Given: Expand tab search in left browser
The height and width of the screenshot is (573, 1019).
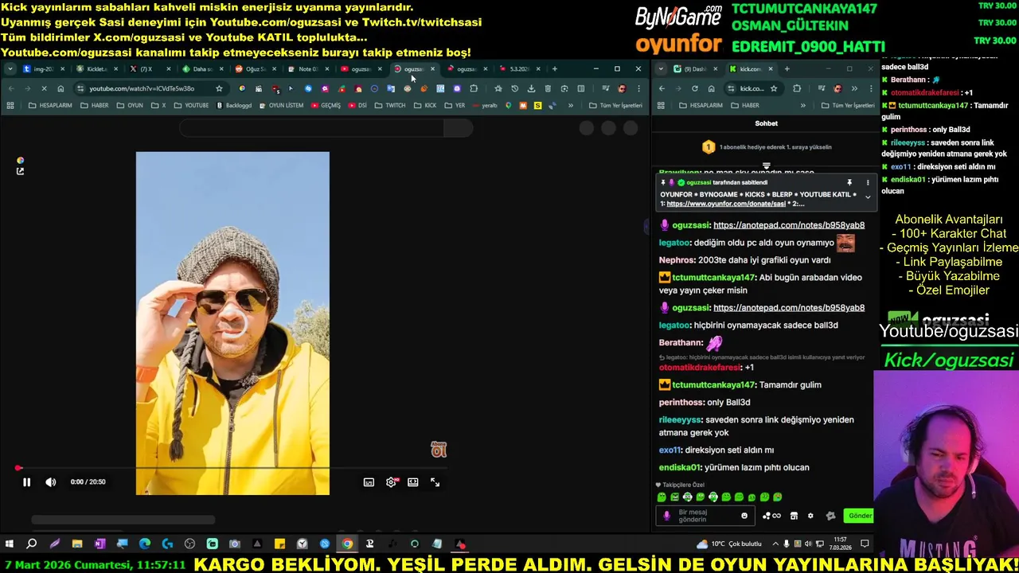Looking at the screenshot, I should (x=10, y=69).
